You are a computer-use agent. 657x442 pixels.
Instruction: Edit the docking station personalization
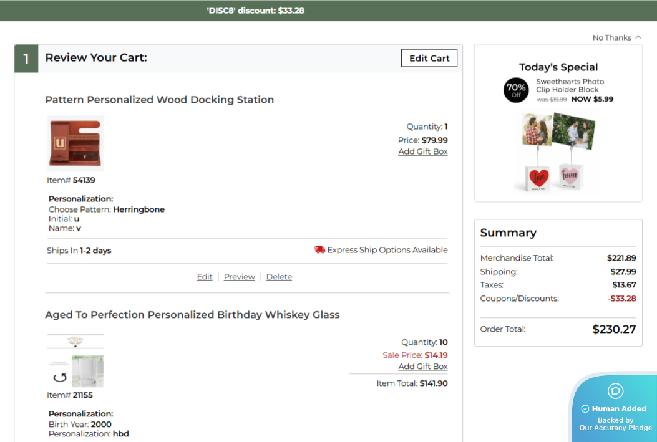[205, 277]
